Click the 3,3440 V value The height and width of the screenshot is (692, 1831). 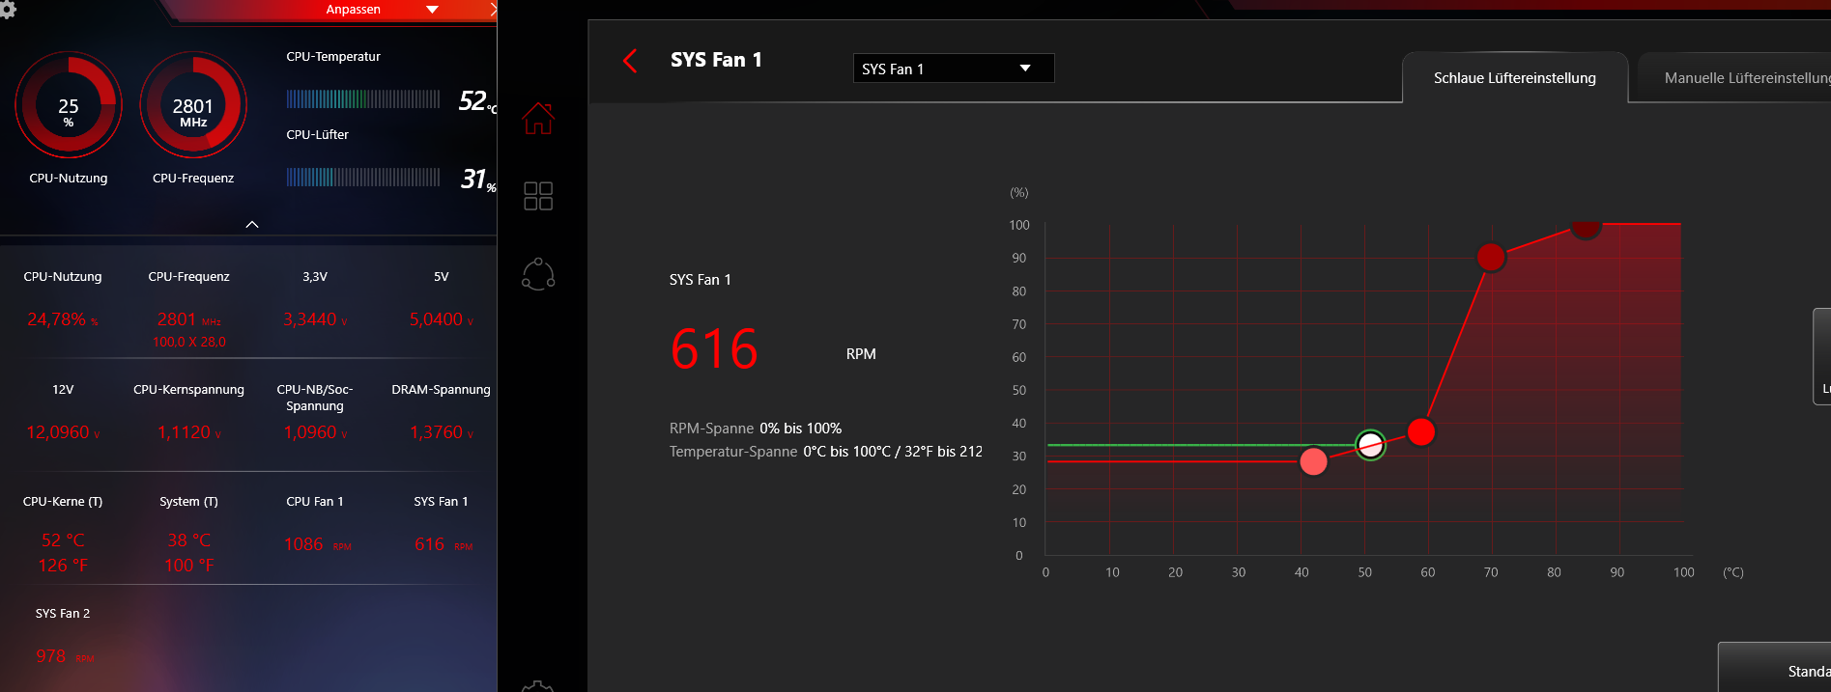pyautogui.click(x=315, y=319)
